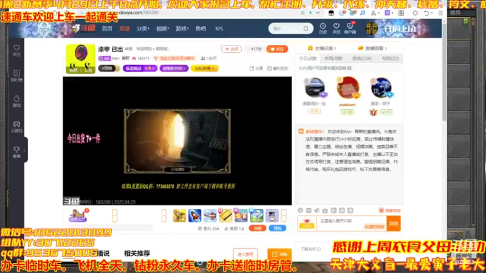Click the search magnifier in header search box

pos(306,29)
